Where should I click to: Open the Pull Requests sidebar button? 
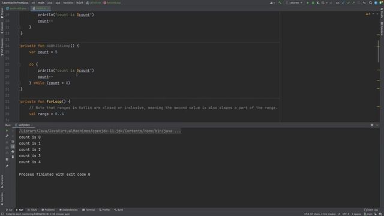[2, 47]
